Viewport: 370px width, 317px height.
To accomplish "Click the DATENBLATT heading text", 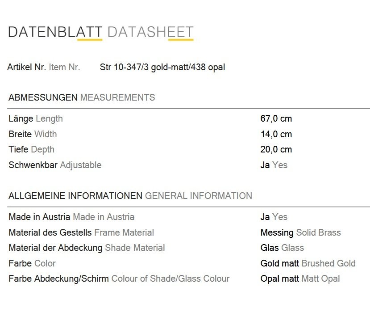I will coord(55,32).
